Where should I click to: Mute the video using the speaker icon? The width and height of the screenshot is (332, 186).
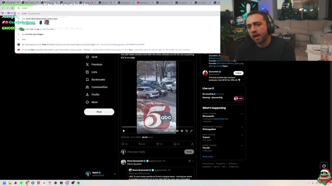click(177, 131)
